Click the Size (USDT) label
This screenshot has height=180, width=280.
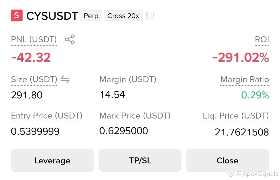34,79
